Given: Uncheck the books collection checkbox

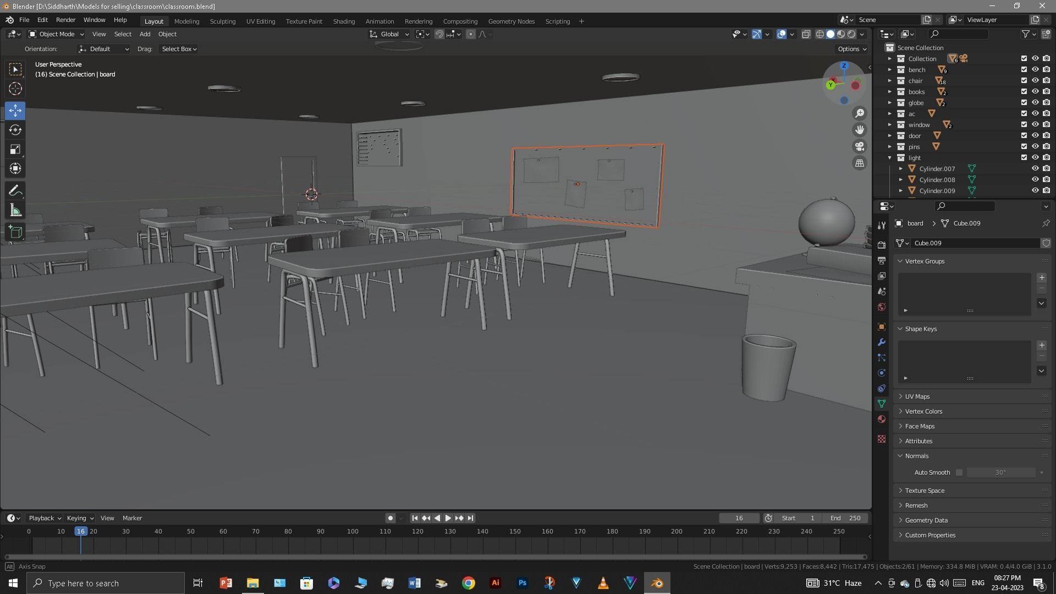Looking at the screenshot, I should tap(1024, 92).
